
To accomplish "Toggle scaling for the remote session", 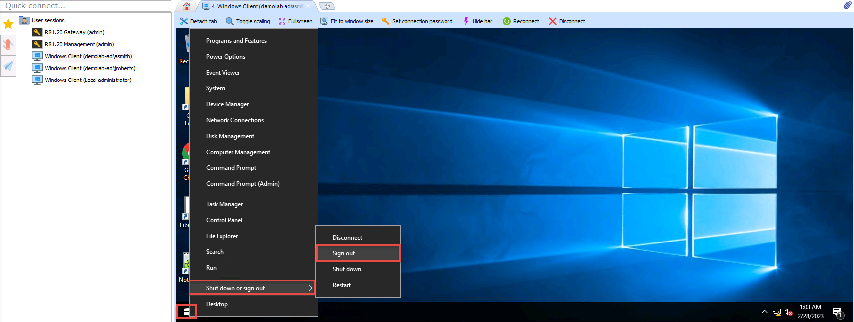I will (248, 21).
